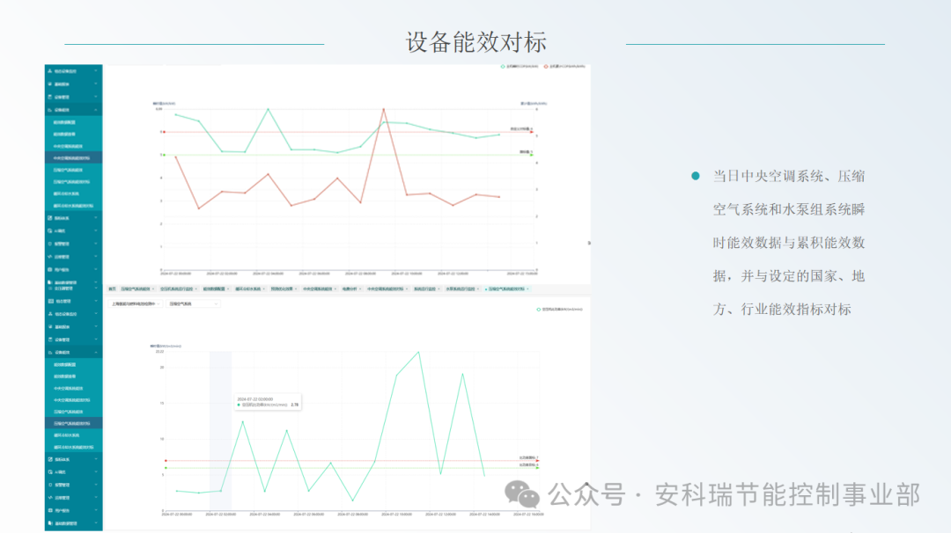Expand 指标体系 chevron in the upper screenshot's sidebar
The width and height of the screenshot is (951, 533).
click(x=96, y=218)
